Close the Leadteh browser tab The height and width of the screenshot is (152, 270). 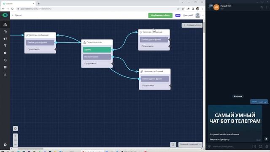coord(33,3)
